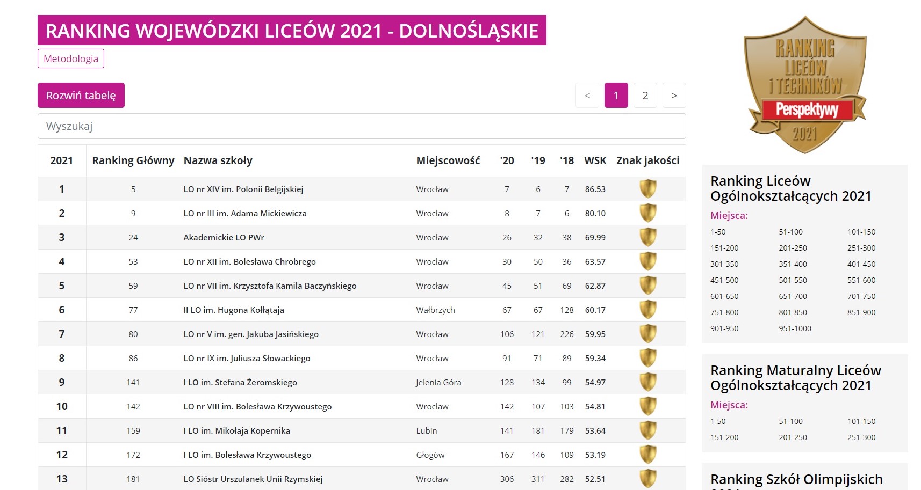This screenshot has width=921, height=490.
Task: Click the quality mark for LO nr III im. Adama Mickiewicza
Action: 647,213
